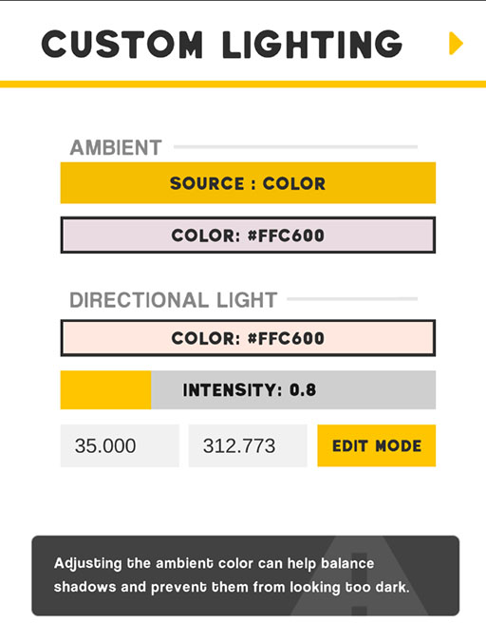Viewport: 486px width, 641px height.
Task: Open the ambient color #FFC600 picker
Action: coord(248,236)
